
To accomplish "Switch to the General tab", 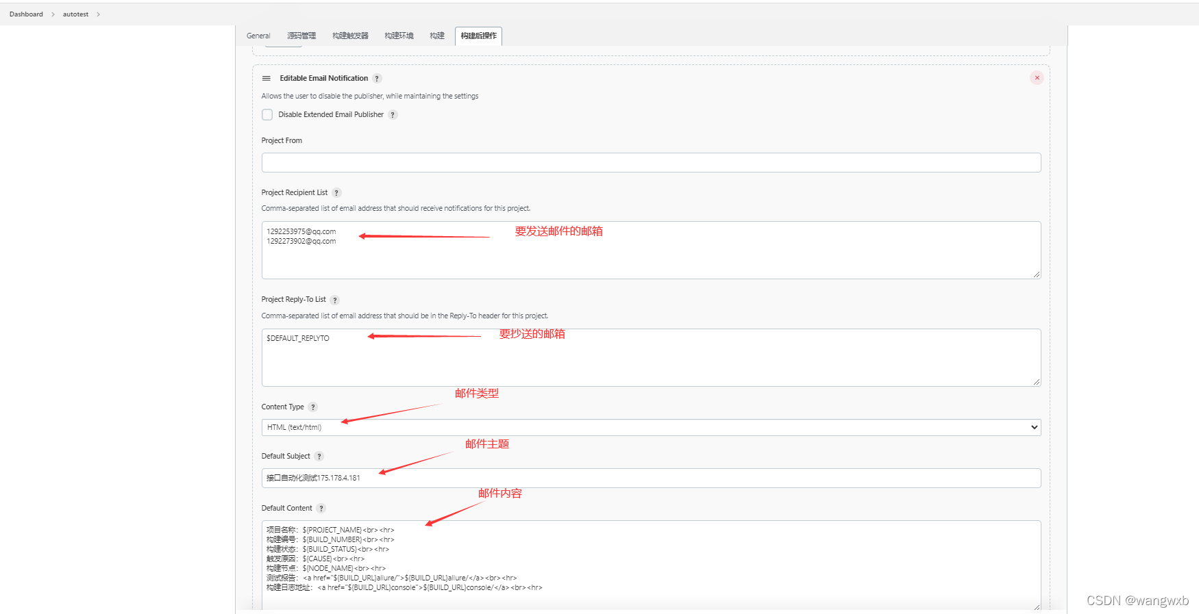I will tap(258, 36).
